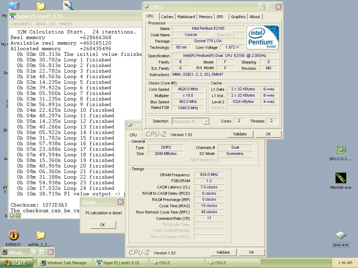
Task: Switch to the About tab in CPU-Z
Action: point(255,17)
